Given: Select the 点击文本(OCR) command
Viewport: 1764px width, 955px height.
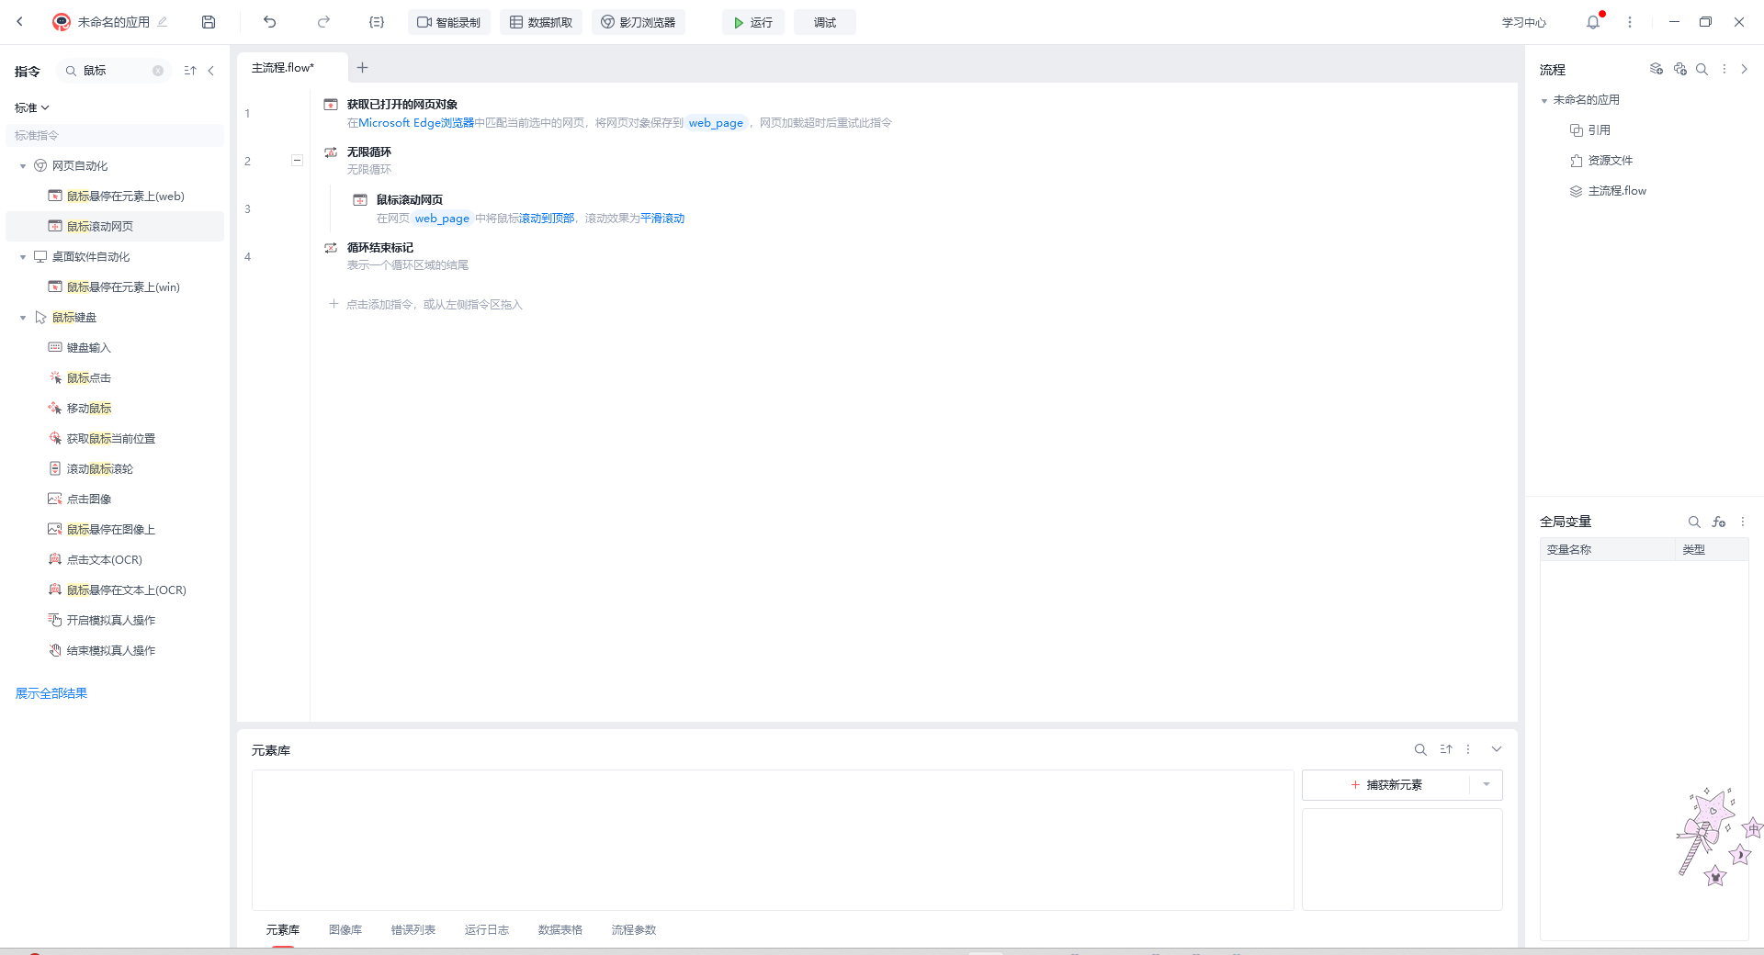Looking at the screenshot, I should click(105, 560).
